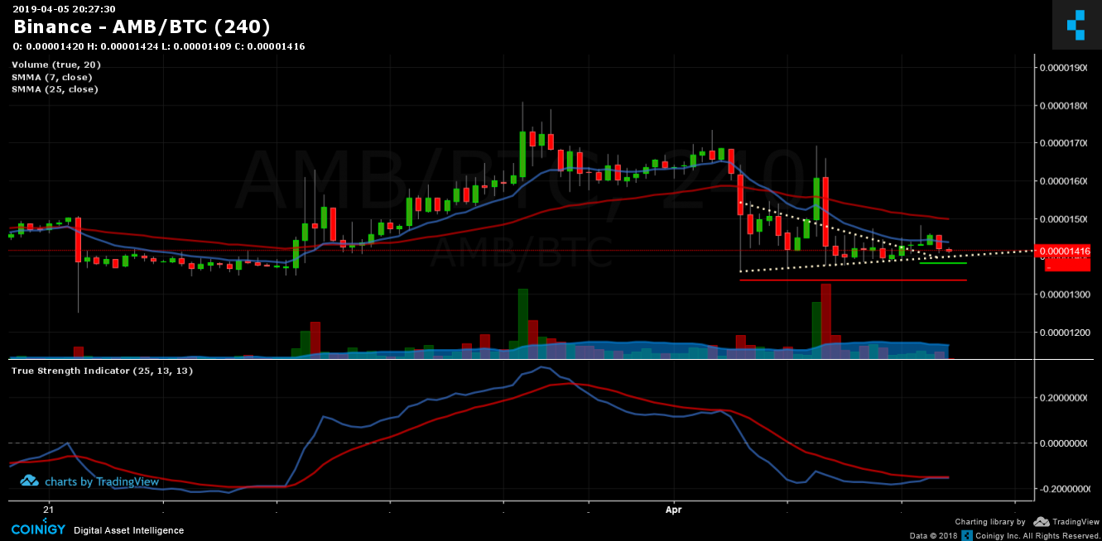Viewport: 1102px width, 541px height.
Task: Click the red price alert box on the price axis
Action: tap(1067, 263)
